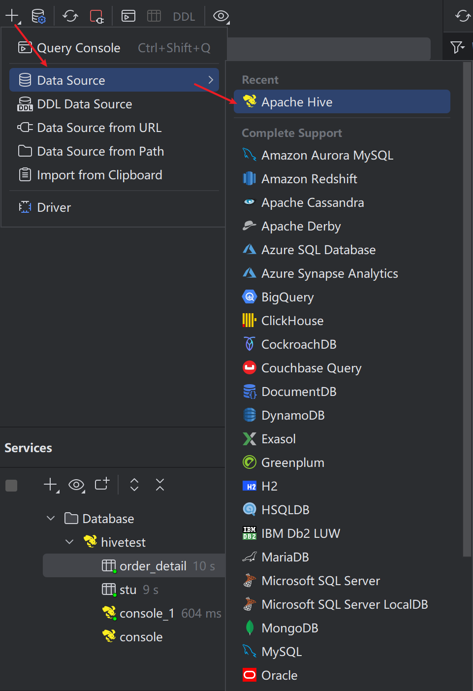Screen dimensions: 473x691
Task: Click Open in New Tab icon in Services
Action: pos(102,484)
